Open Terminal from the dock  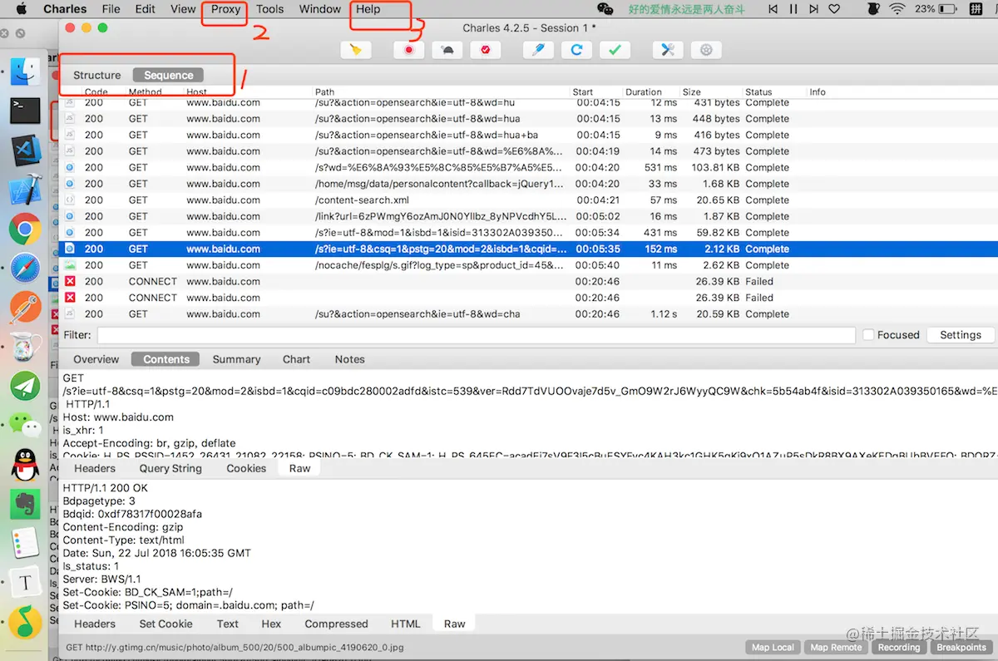(x=26, y=110)
